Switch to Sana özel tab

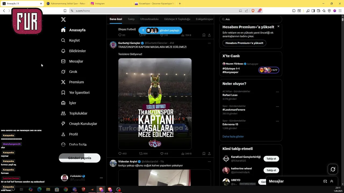tap(116, 19)
